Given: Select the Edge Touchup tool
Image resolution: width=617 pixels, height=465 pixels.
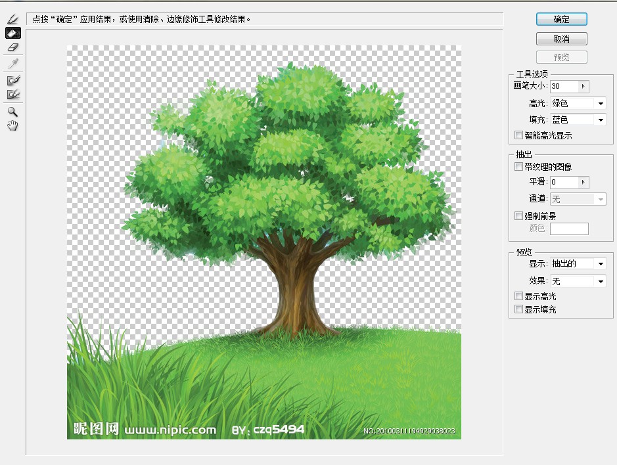Looking at the screenshot, I should [x=13, y=95].
